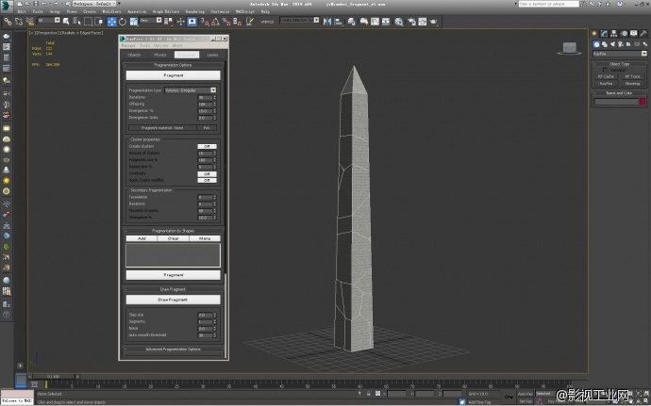Viewport: 651px width, 406px height.
Task: Click the object name input field
Action: coord(616,102)
